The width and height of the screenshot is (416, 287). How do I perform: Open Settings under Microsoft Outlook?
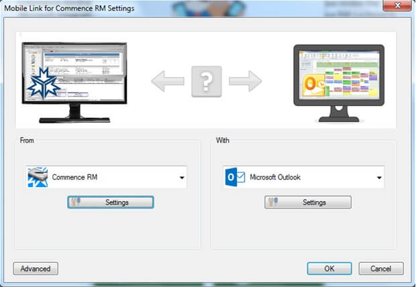[308, 203]
